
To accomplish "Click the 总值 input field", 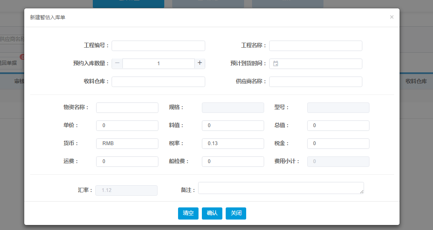I will (x=338, y=125).
